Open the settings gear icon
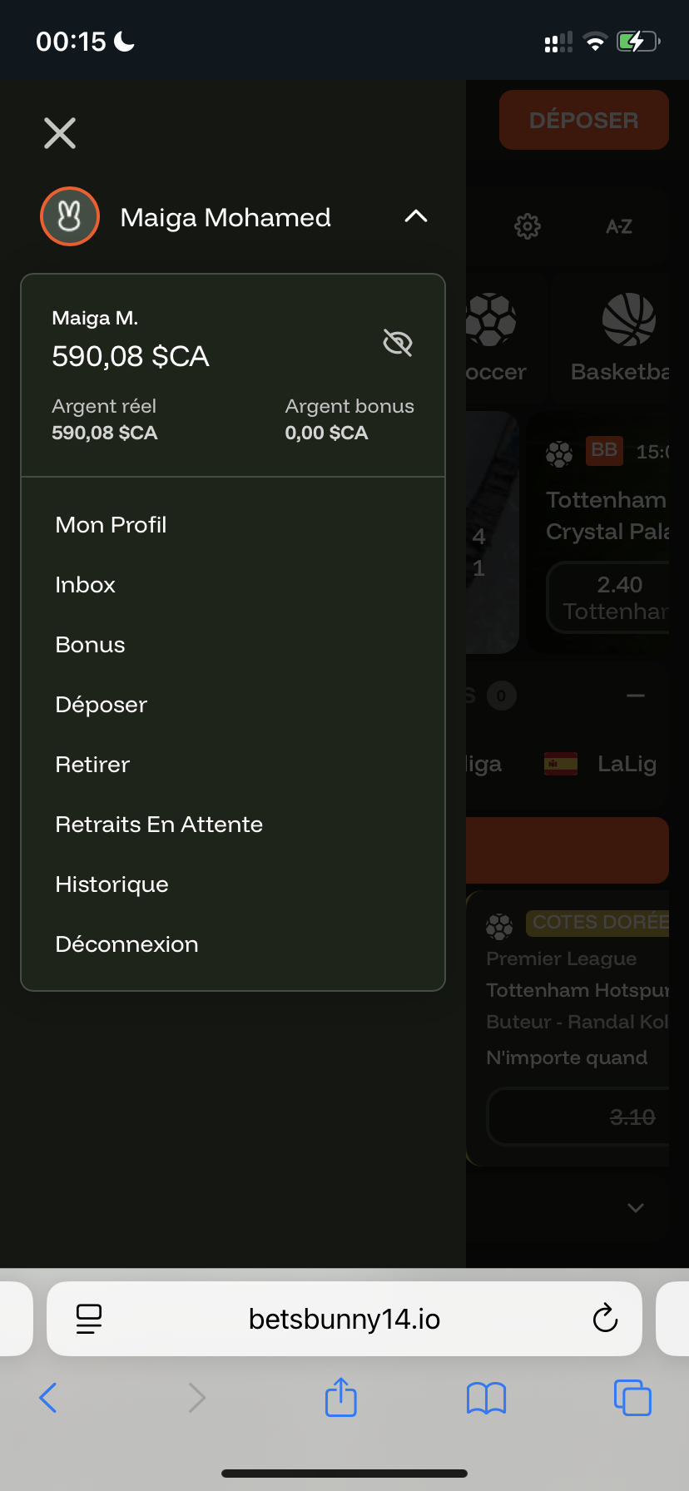The image size is (689, 1491). pos(528,226)
